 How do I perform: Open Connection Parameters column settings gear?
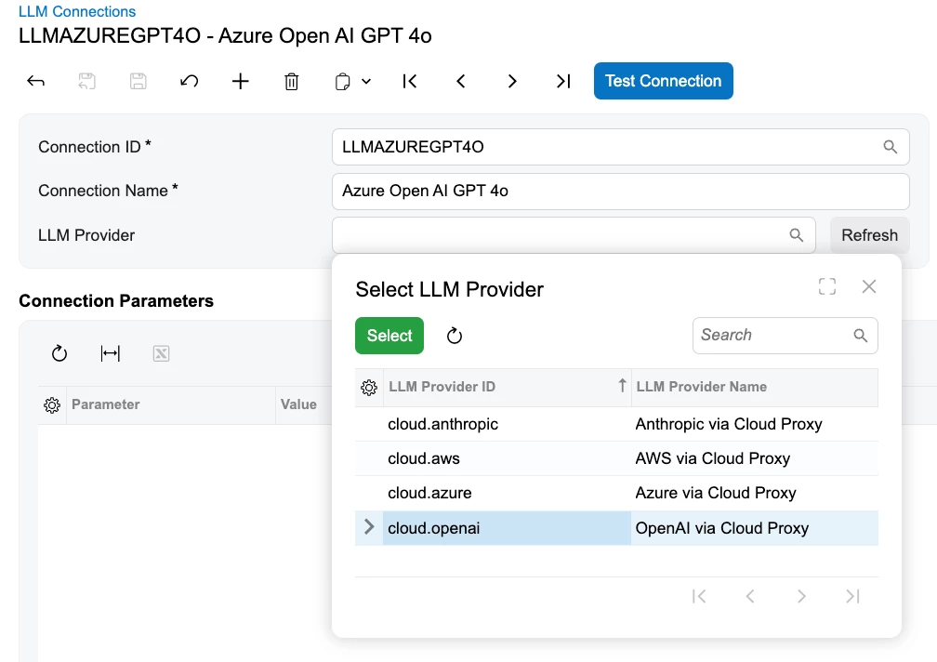pyautogui.click(x=52, y=405)
